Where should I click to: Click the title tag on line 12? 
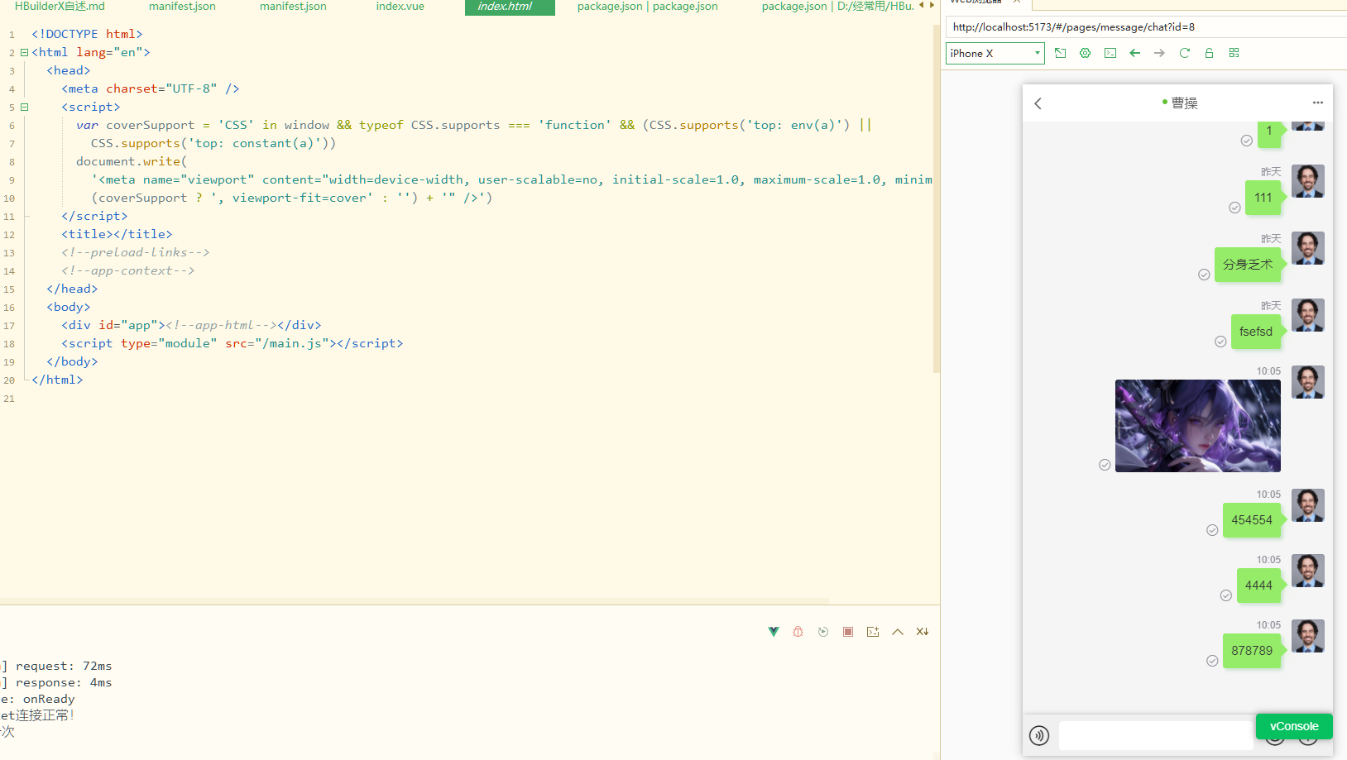click(x=117, y=234)
